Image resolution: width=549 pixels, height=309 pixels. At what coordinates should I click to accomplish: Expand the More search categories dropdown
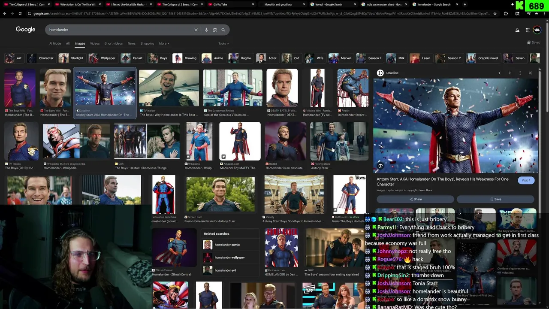(x=164, y=43)
